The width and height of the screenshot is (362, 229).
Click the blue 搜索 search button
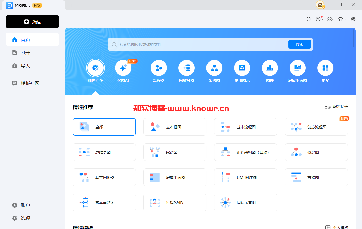300,44
